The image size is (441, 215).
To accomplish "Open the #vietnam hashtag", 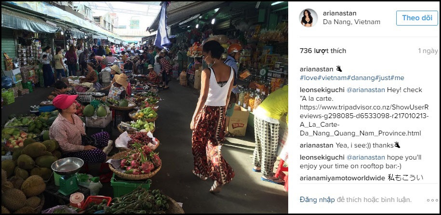I will point(332,78).
